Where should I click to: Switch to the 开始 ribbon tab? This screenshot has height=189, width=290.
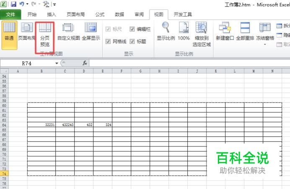click(32, 15)
